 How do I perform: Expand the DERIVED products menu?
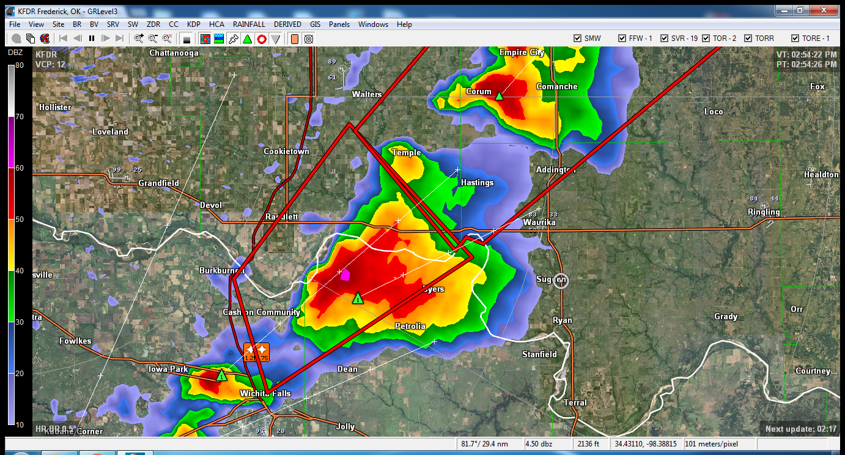pyautogui.click(x=287, y=24)
